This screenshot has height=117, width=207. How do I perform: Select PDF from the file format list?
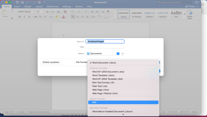pyautogui.click(x=123, y=103)
